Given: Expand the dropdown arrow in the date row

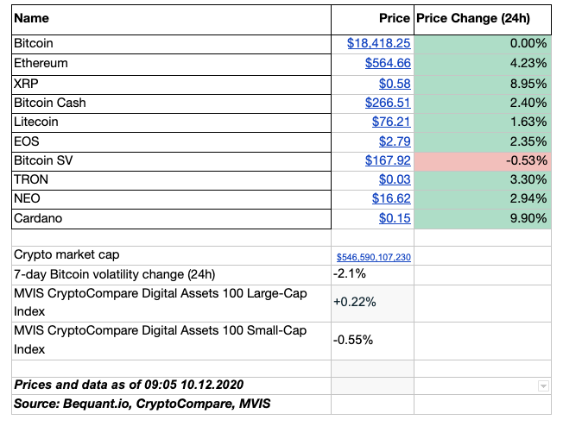Looking at the screenshot, I should [x=543, y=386].
